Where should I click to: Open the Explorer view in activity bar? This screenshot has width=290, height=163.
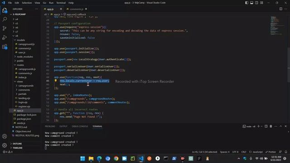pyautogui.click(x=5, y=10)
